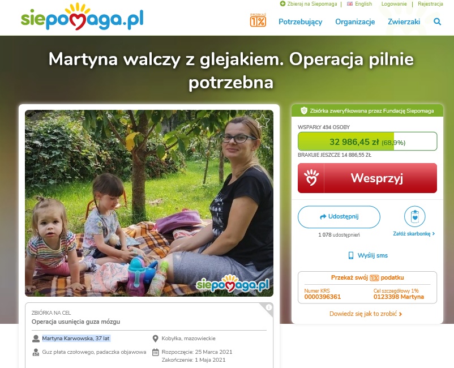Screen dimensions: 454x368
Task: Click the green plus icon near Zbieraj na Siepomaga
Action: pyautogui.click(x=282, y=4)
